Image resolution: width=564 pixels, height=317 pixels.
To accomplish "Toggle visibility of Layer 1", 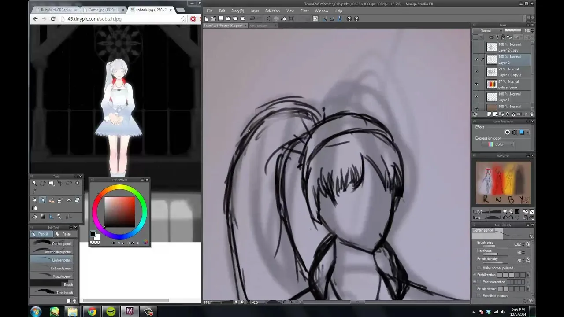I will point(476,96).
